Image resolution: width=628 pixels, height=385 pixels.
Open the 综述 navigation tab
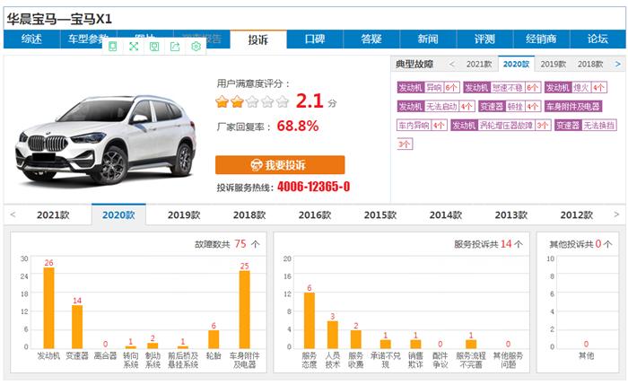[31, 39]
